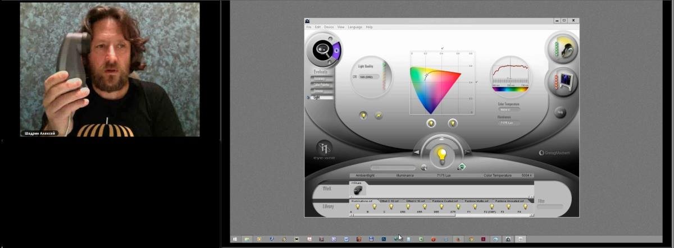
Task: Click the i1Share tab in Work area
Action: (357, 183)
